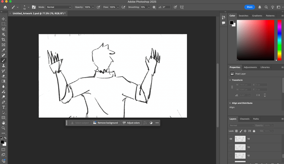Open smoothing options gear icon
The width and height of the screenshot is (284, 164).
(x=154, y=7)
